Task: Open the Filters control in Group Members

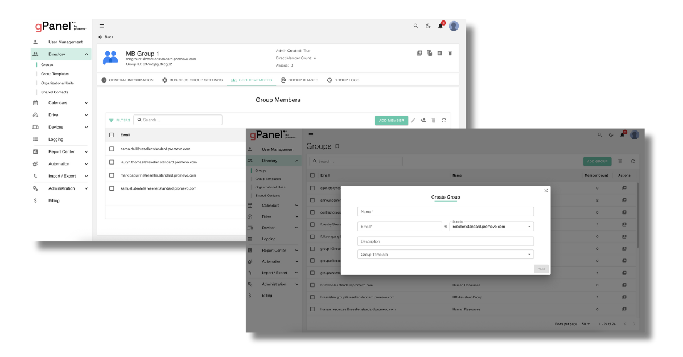Action: (x=120, y=120)
